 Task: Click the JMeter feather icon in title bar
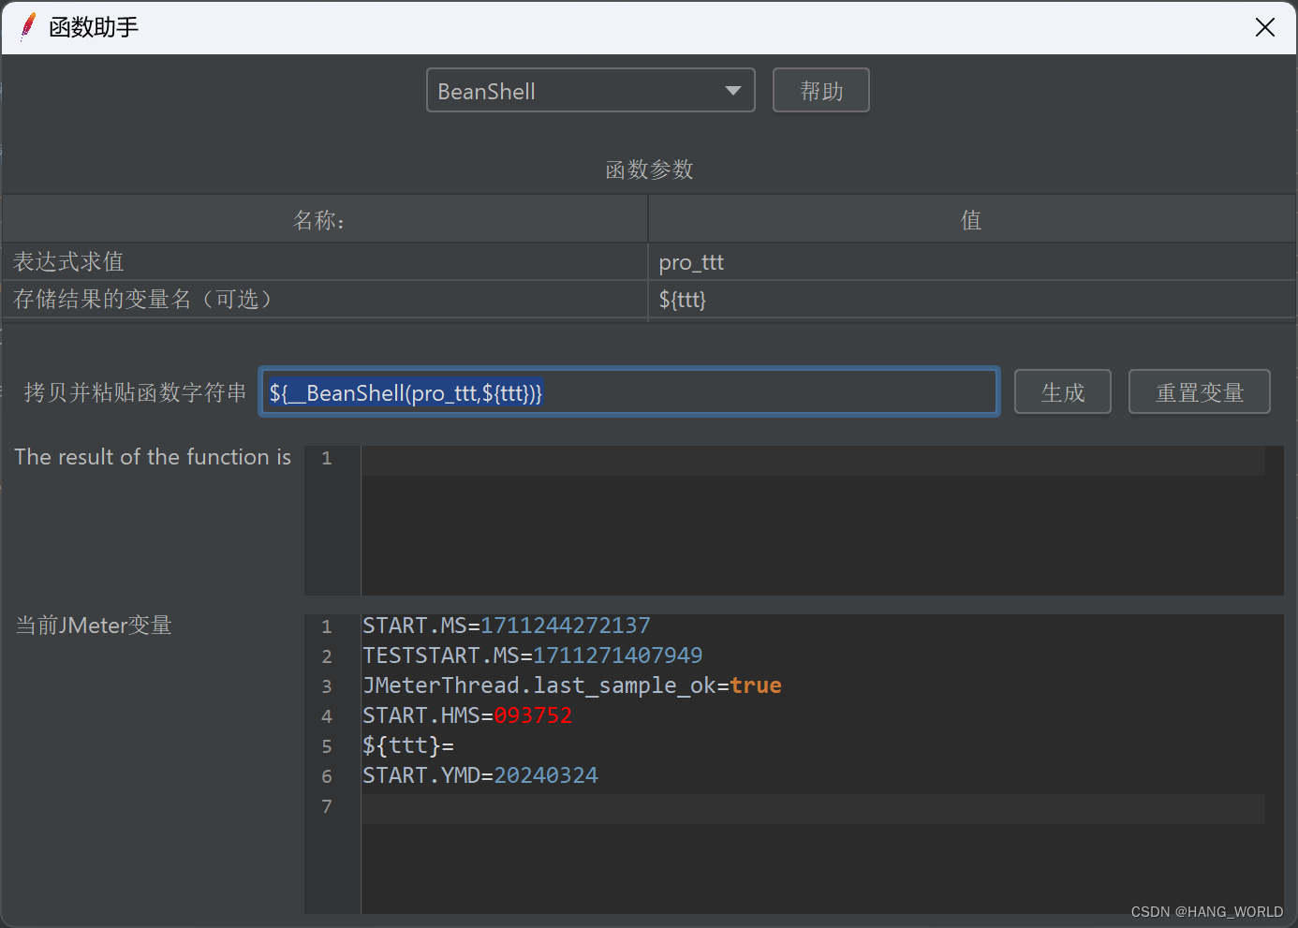click(x=28, y=27)
